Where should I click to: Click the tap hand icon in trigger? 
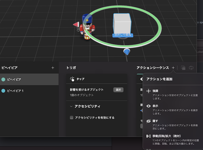[x=72, y=79]
